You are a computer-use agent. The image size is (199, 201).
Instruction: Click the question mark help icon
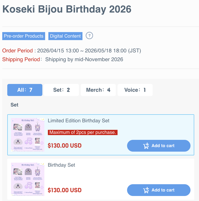coord(89,36)
